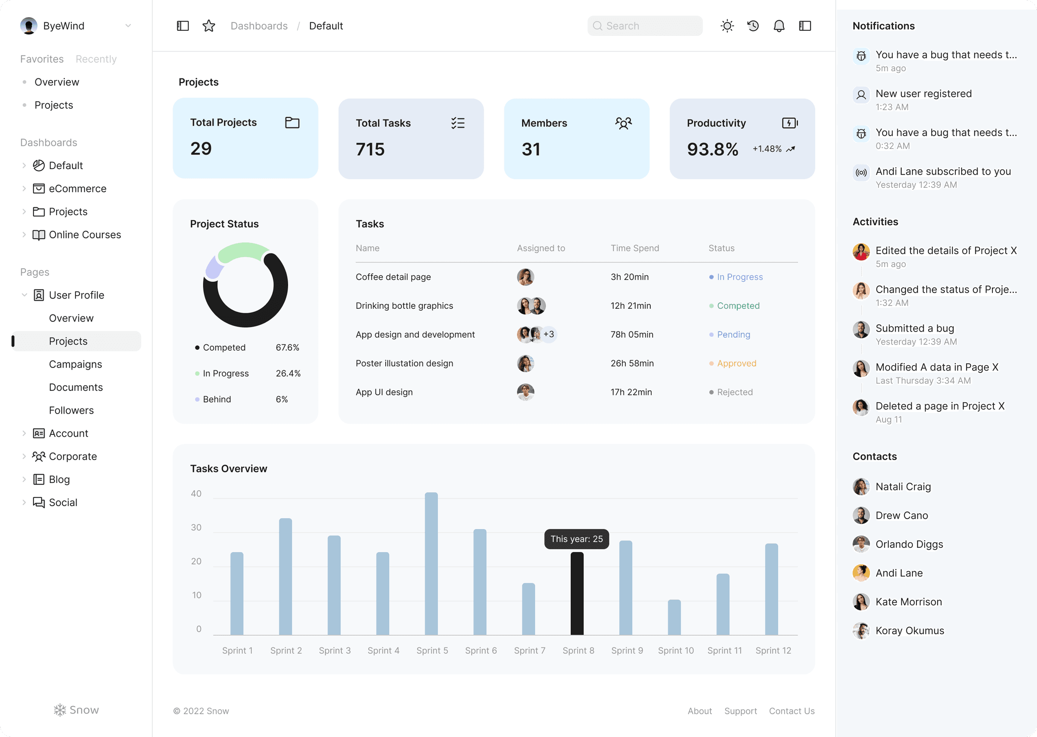Image resolution: width=1037 pixels, height=737 pixels.
Task: Click the star favorite icon in toolbar
Action: tap(209, 25)
